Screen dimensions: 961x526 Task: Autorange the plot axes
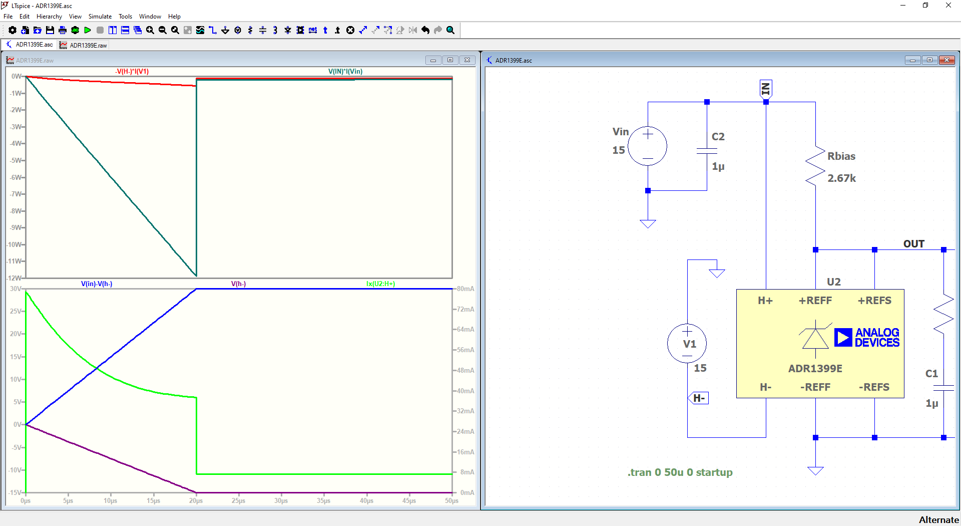[188, 30]
